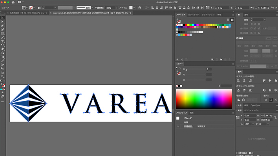Select the Pen tool

click(x=2, y=25)
